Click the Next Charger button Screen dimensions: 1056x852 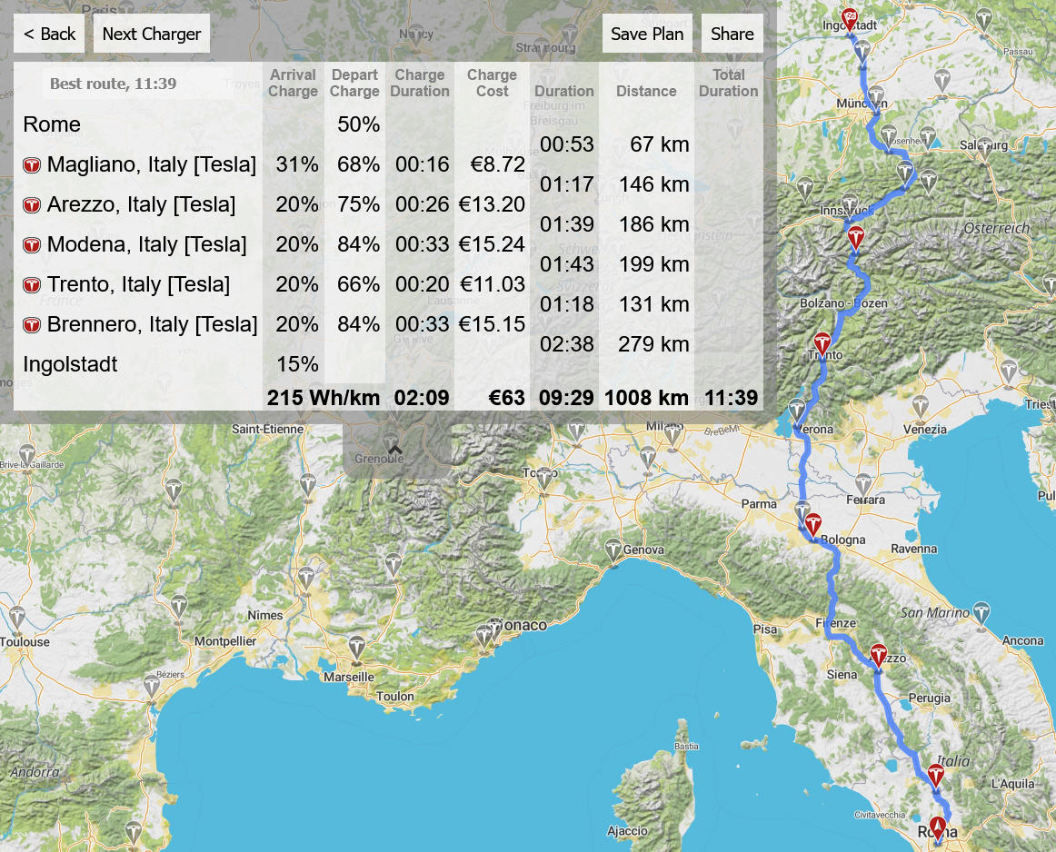[152, 34]
